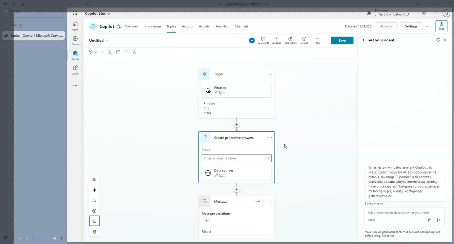
Task: Click the Save button
Action: pyautogui.click(x=342, y=40)
